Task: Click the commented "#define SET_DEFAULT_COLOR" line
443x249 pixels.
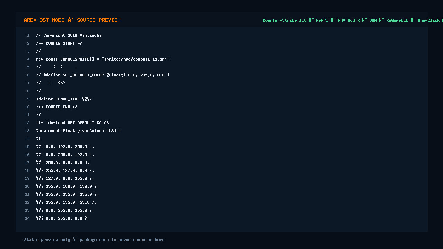Action: (x=103, y=75)
